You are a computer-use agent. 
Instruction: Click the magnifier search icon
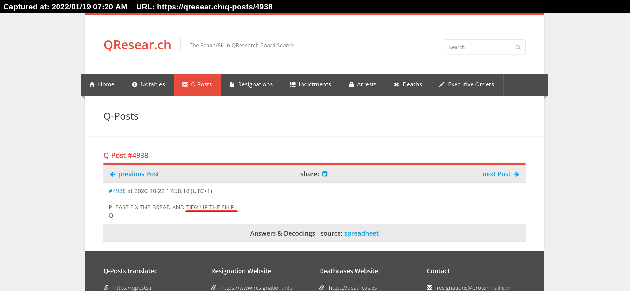pyautogui.click(x=518, y=47)
